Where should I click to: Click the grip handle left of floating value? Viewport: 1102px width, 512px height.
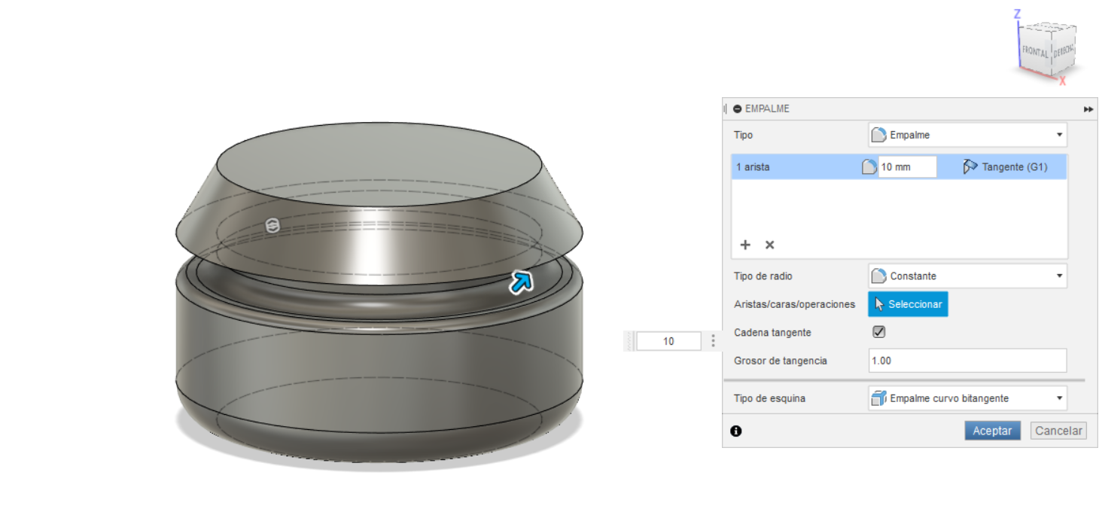point(630,341)
